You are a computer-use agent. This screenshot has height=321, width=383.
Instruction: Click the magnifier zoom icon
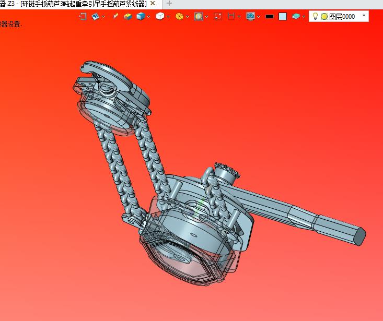[x=199, y=16]
